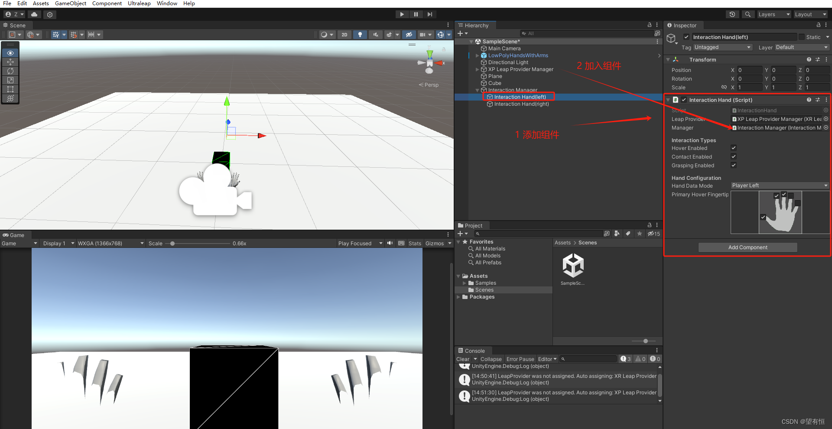Screen dimensions: 832x429
Task: Select the Move tool in scene
Action: 10,62
